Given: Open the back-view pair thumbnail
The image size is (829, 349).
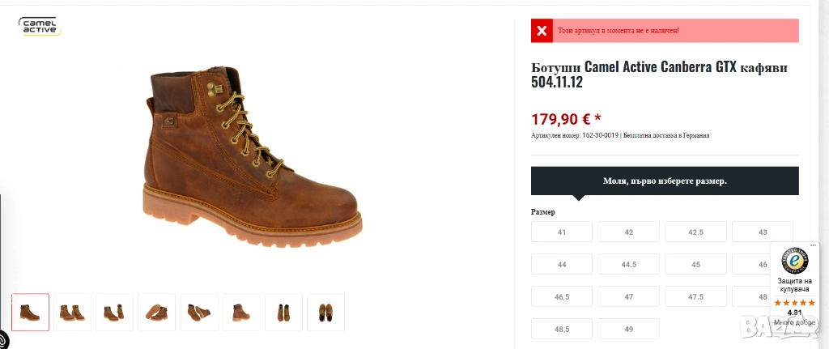Looking at the screenshot, I should (x=283, y=313).
